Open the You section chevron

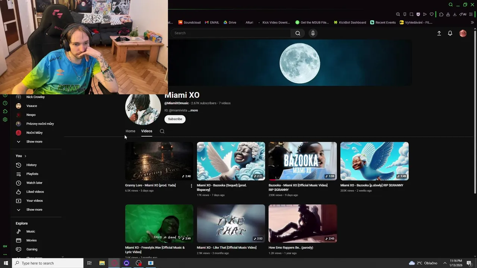click(25, 156)
